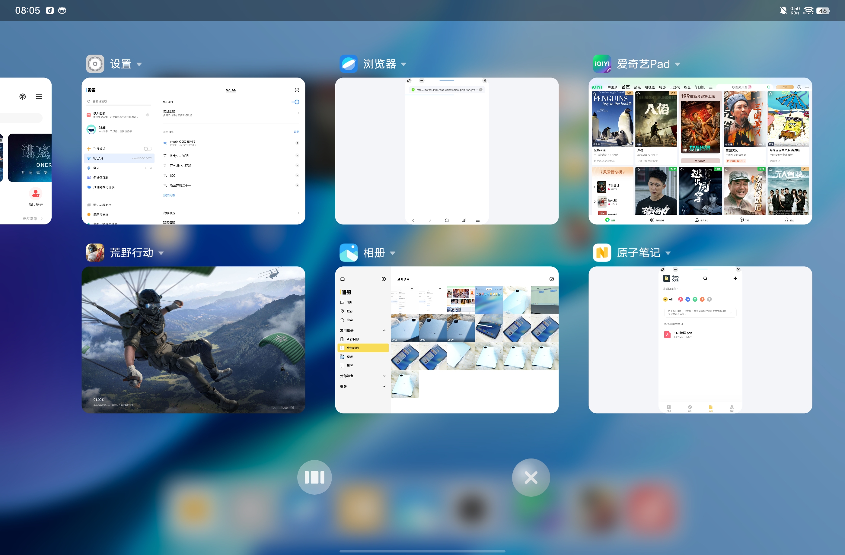Image resolution: width=845 pixels, height=555 pixels.
Task: Dismiss the 录入面部 suggestion with its X
Action: pyautogui.click(x=147, y=115)
